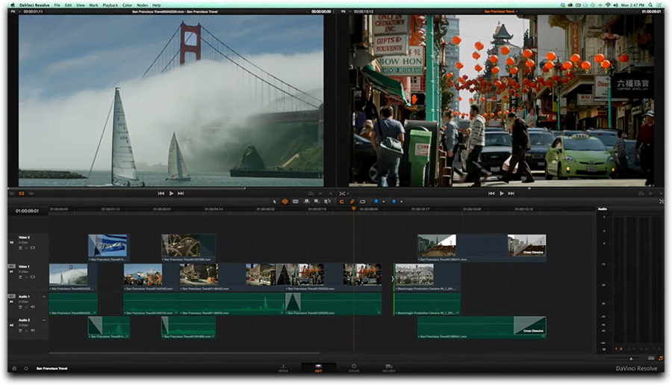Click the Audio 1 channel link icon
The height and width of the screenshot is (385, 672).
tap(44, 297)
